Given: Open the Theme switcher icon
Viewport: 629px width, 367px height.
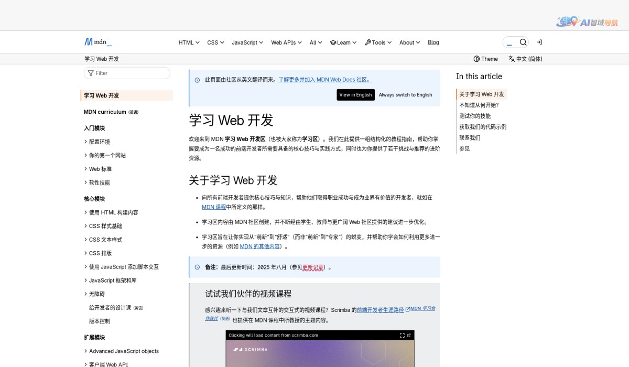Looking at the screenshot, I should (x=477, y=59).
